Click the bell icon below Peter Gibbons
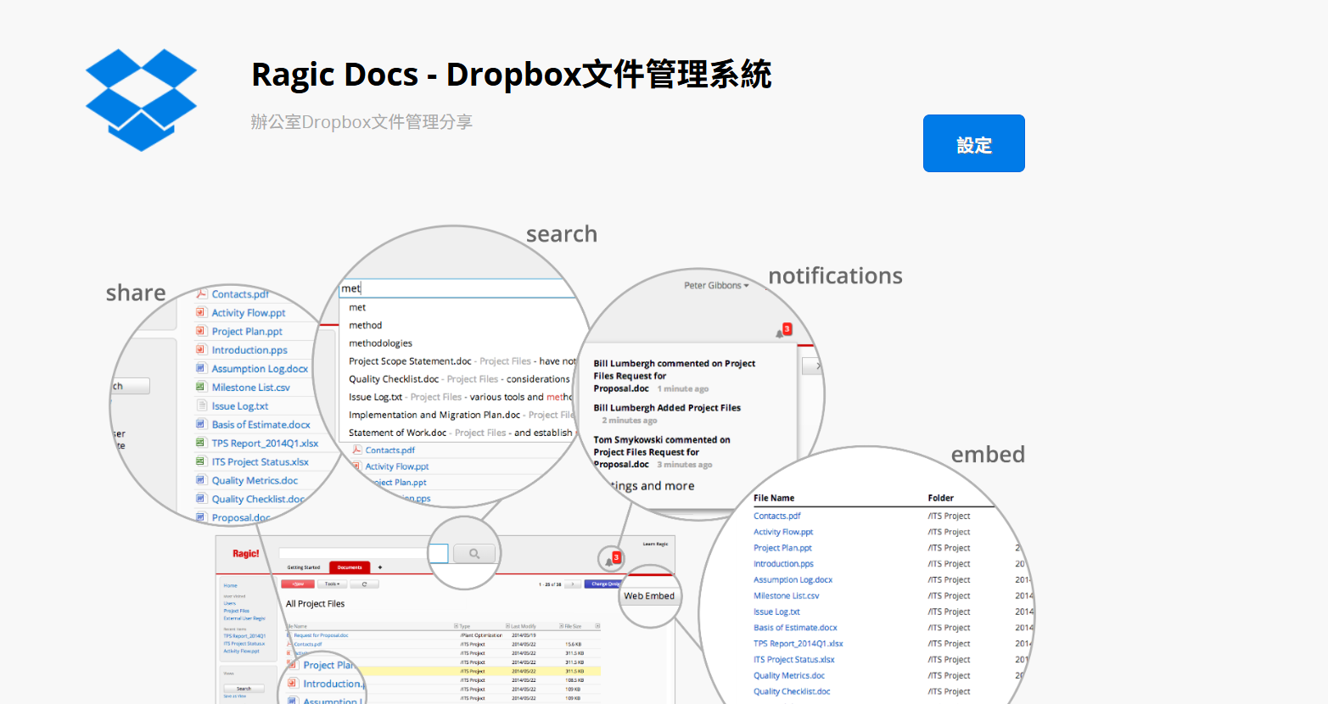1328x704 pixels. [x=779, y=333]
